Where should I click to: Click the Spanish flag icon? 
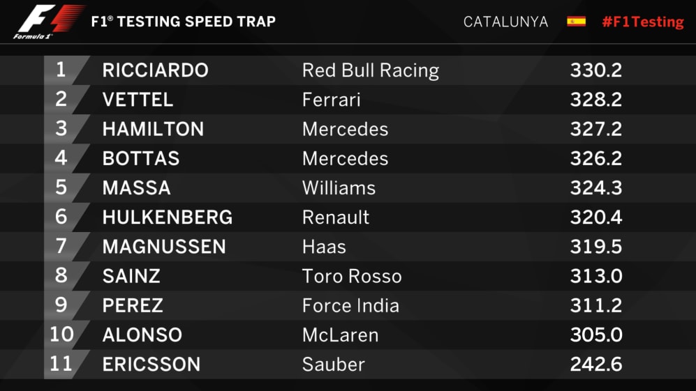576,22
